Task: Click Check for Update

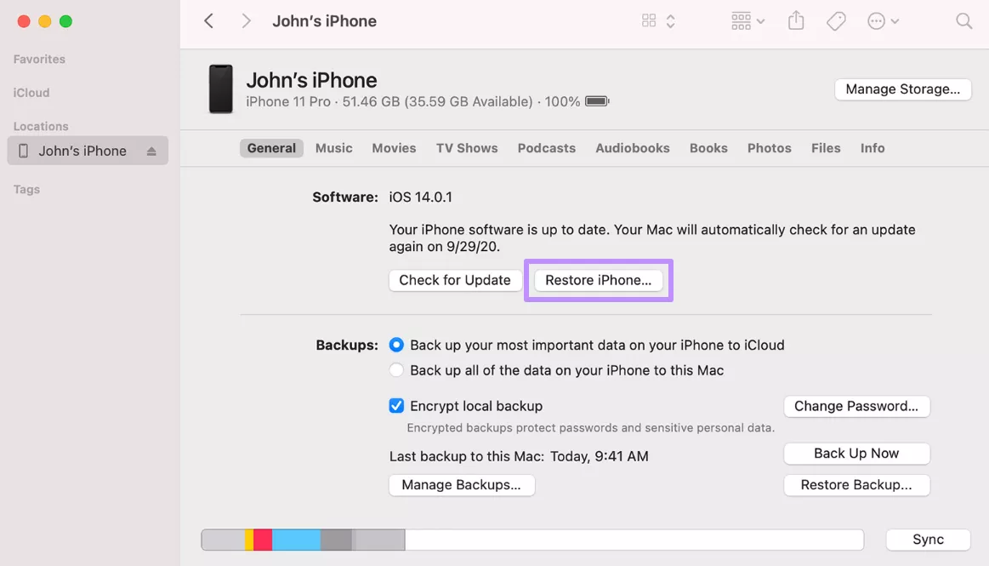Action: tap(455, 280)
